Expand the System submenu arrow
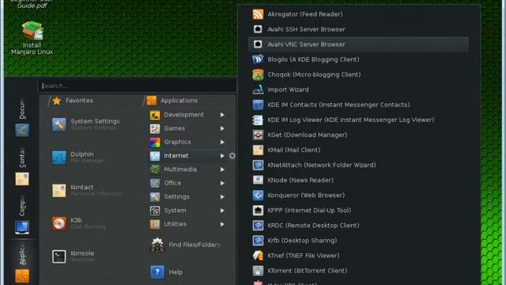Image resolution: width=506 pixels, height=285 pixels. tap(222, 211)
